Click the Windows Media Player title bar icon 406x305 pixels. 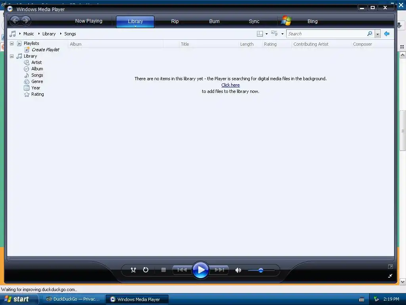(x=10, y=9)
